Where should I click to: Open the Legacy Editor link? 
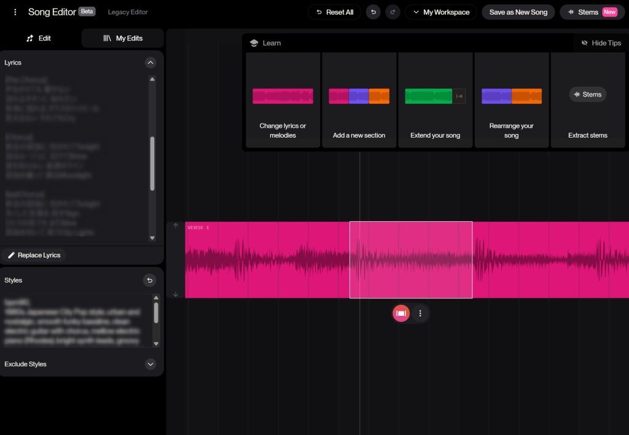[128, 12]
